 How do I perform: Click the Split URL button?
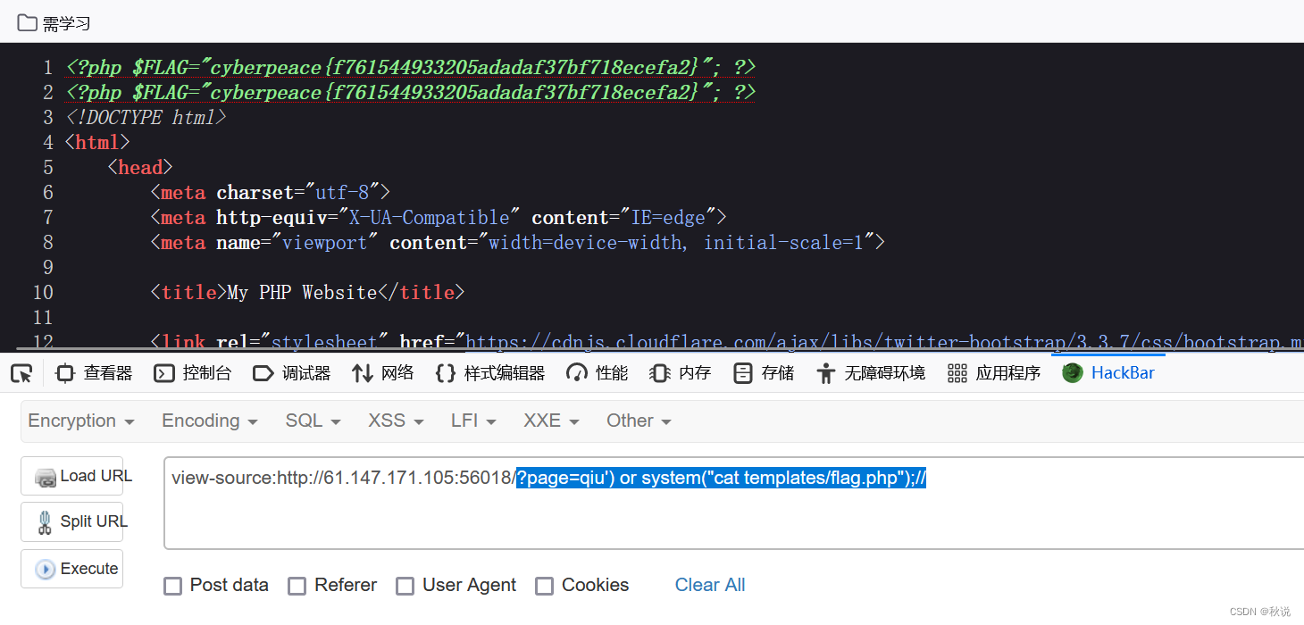[72, 521]
